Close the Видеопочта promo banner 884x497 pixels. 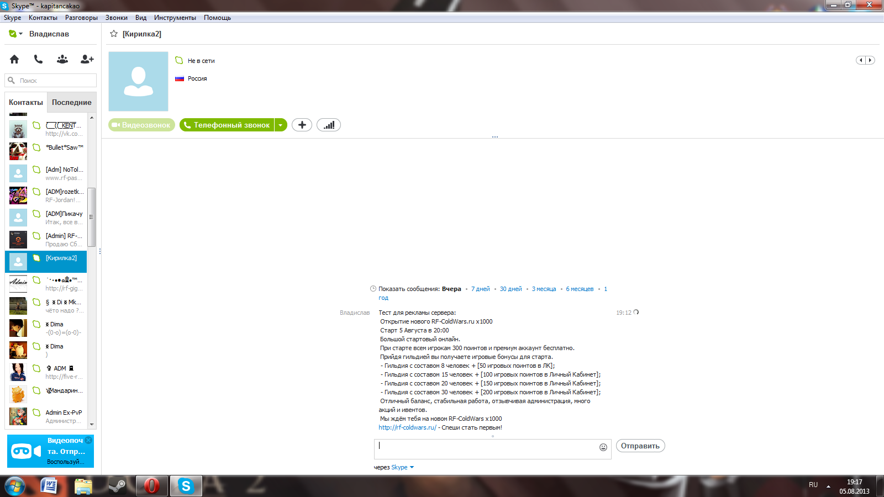(88, 440)
